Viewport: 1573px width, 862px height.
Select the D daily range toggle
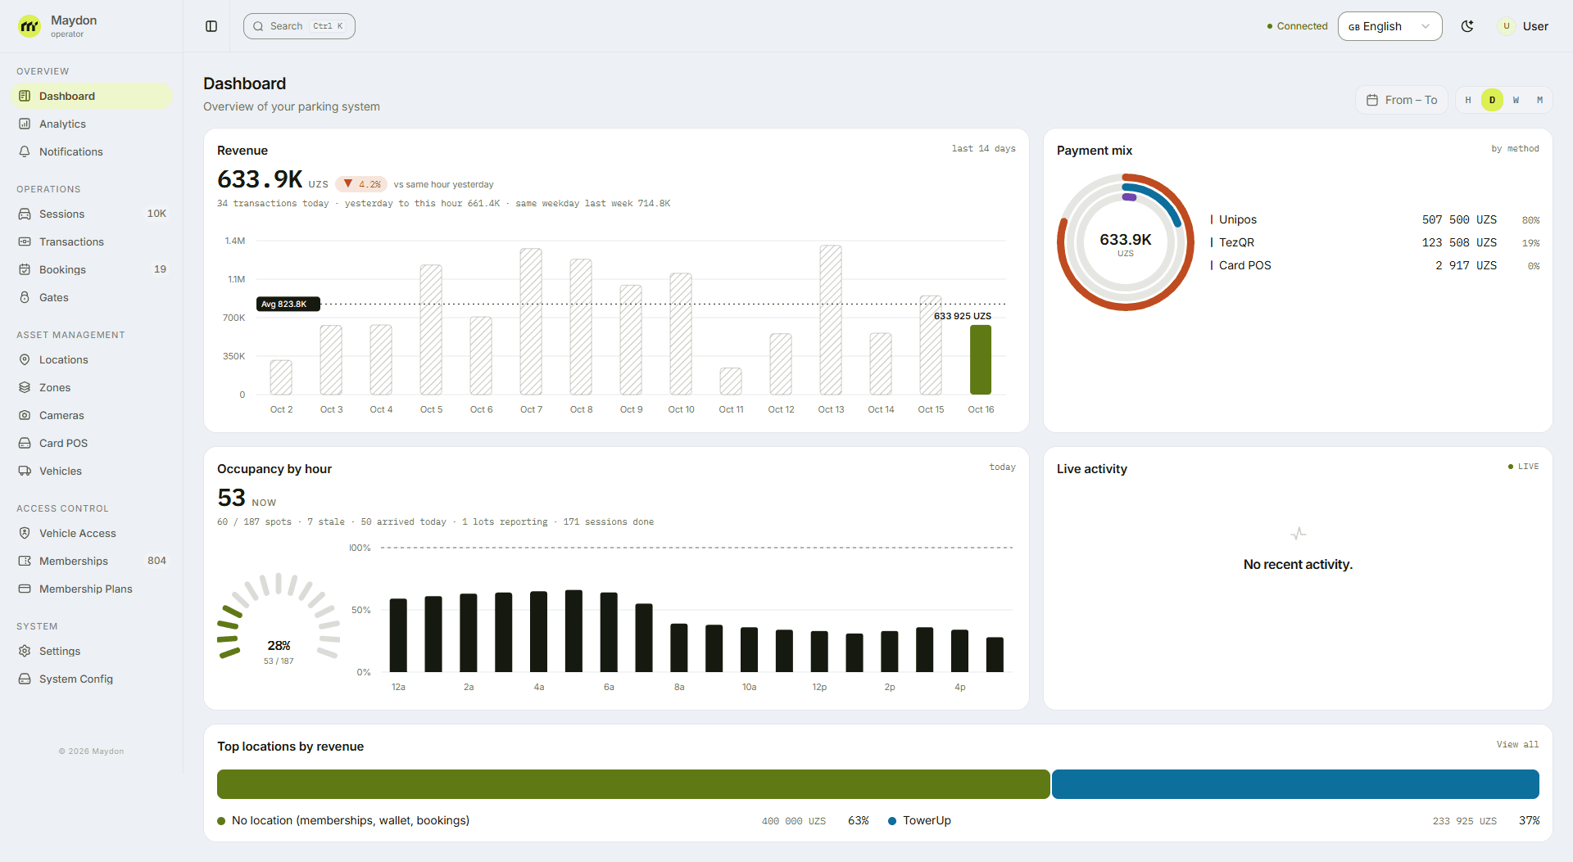point(1492,100)
